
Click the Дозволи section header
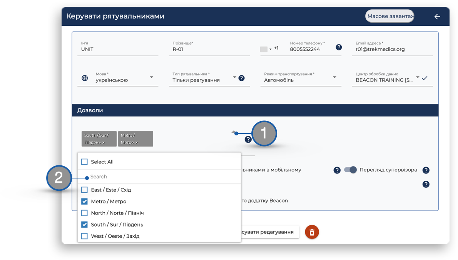pyautogui.click(x=255, y=110)
